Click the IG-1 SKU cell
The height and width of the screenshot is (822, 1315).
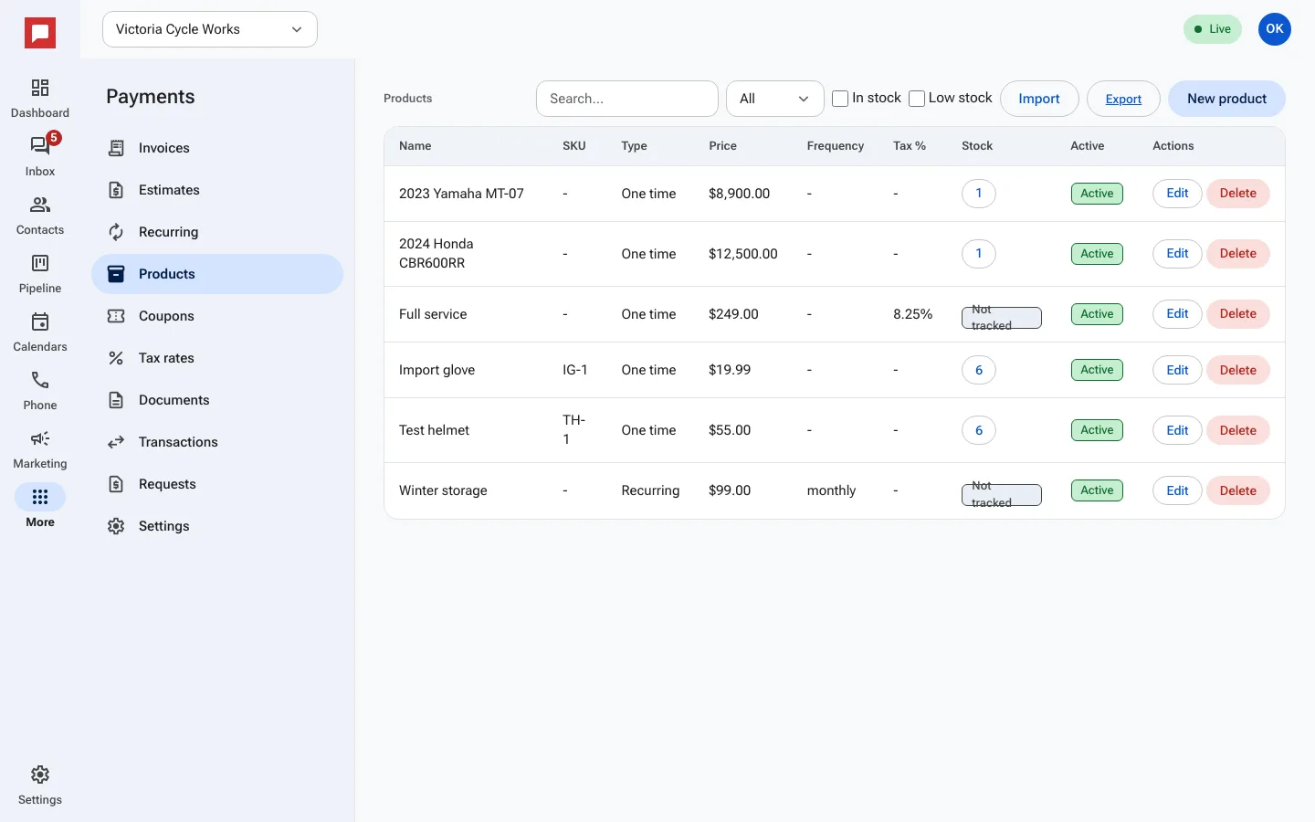click(575, 370)
